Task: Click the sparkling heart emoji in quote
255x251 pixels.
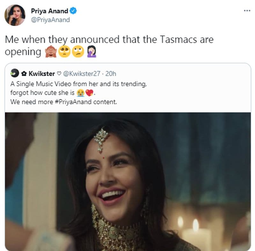Action: point(89,93)
